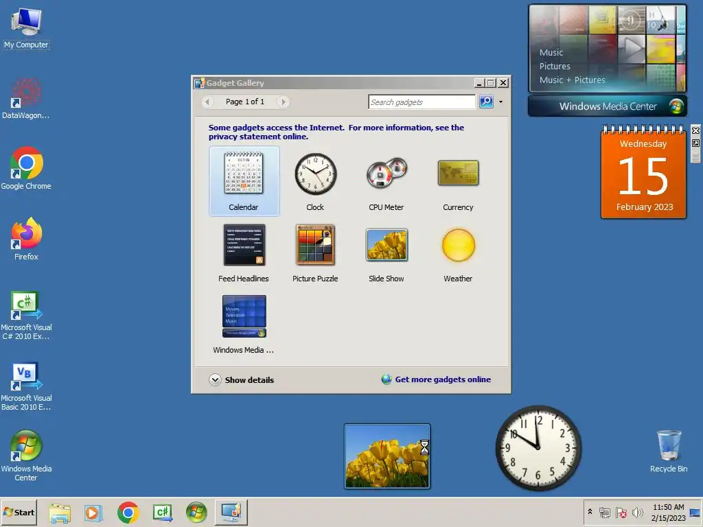
Task: Choose the Picture Puzzle gadget
Action: (315, 253)
